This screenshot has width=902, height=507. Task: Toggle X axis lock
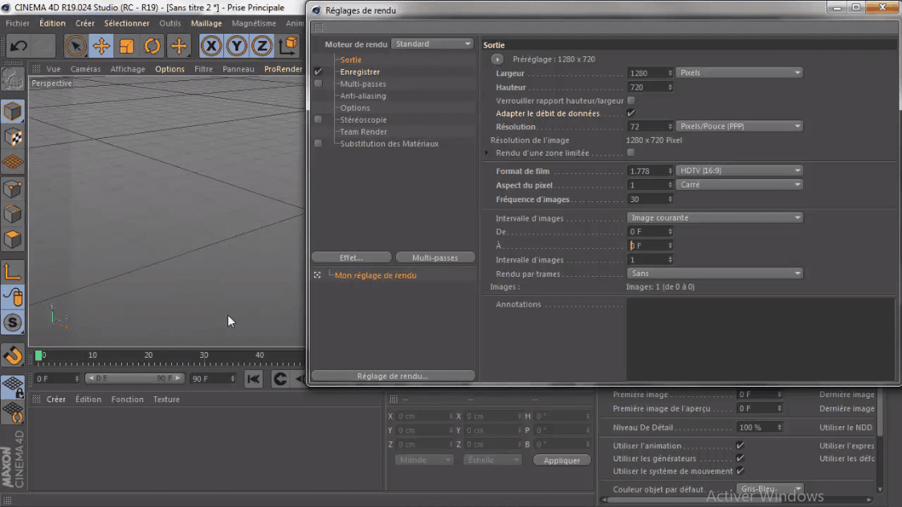click(x=211, y=46)
